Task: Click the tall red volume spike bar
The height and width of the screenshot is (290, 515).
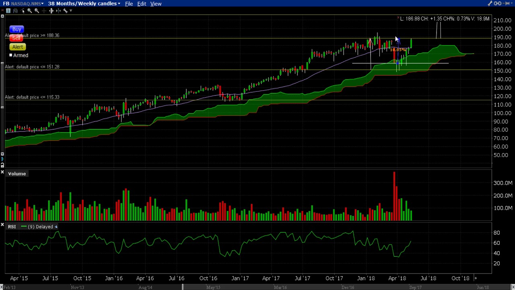Action: pyautogui.click(x=394, y=196)
